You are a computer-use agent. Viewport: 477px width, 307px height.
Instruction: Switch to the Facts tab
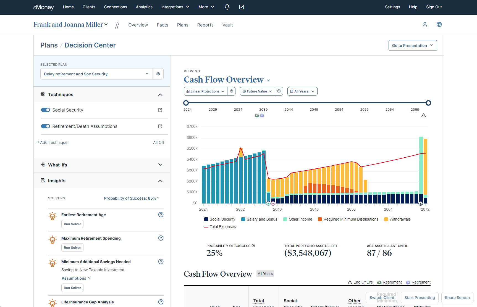pyautogui.click(x=163, y=25)
